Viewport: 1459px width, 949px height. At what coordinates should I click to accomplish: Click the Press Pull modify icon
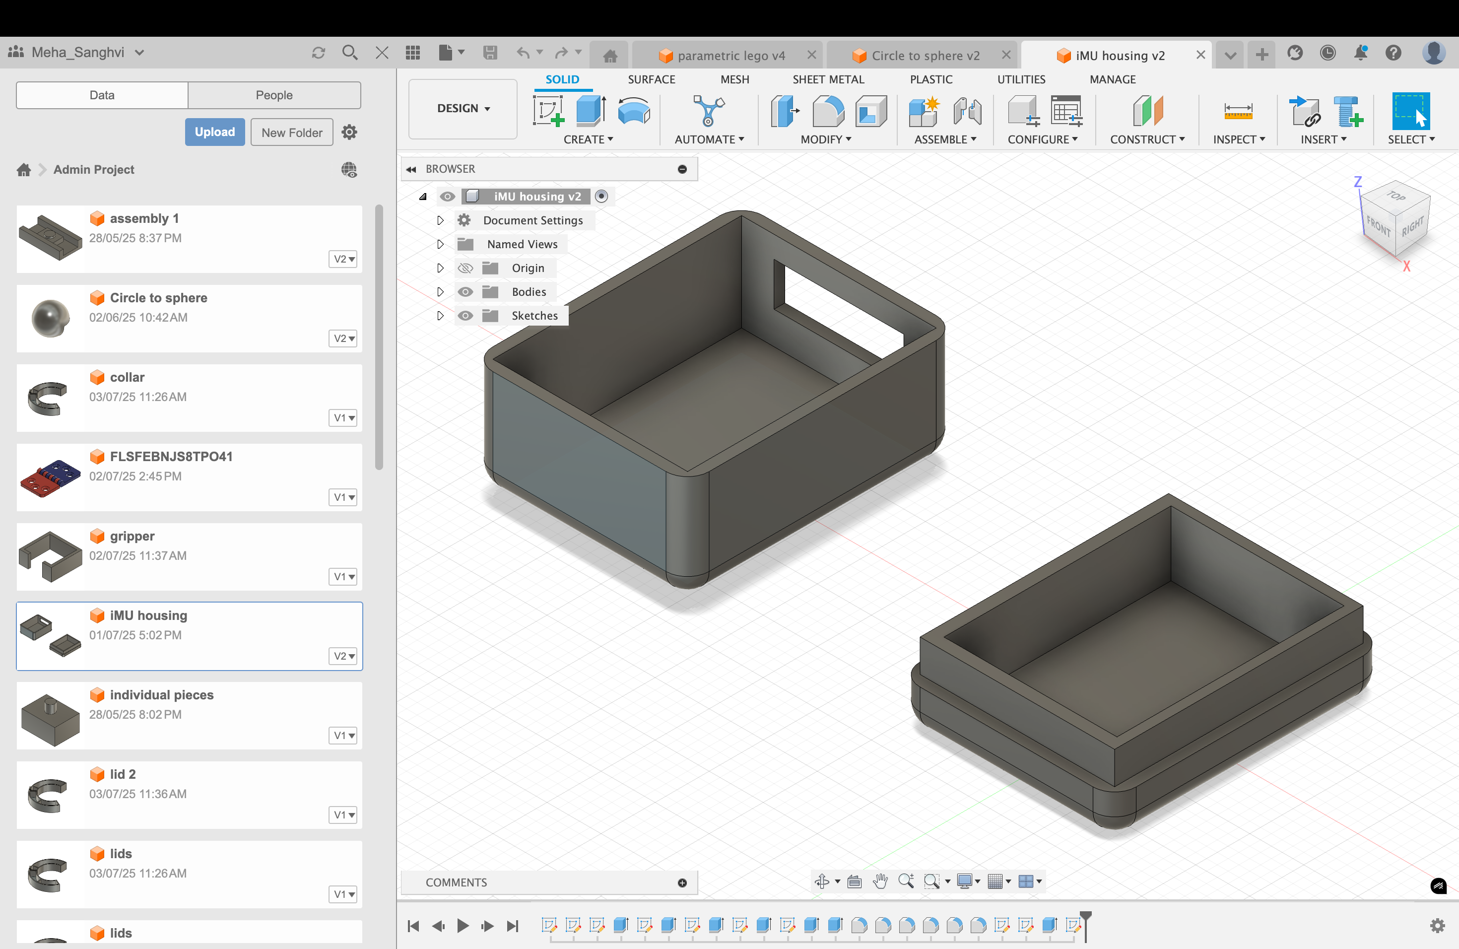coord(784,111)
